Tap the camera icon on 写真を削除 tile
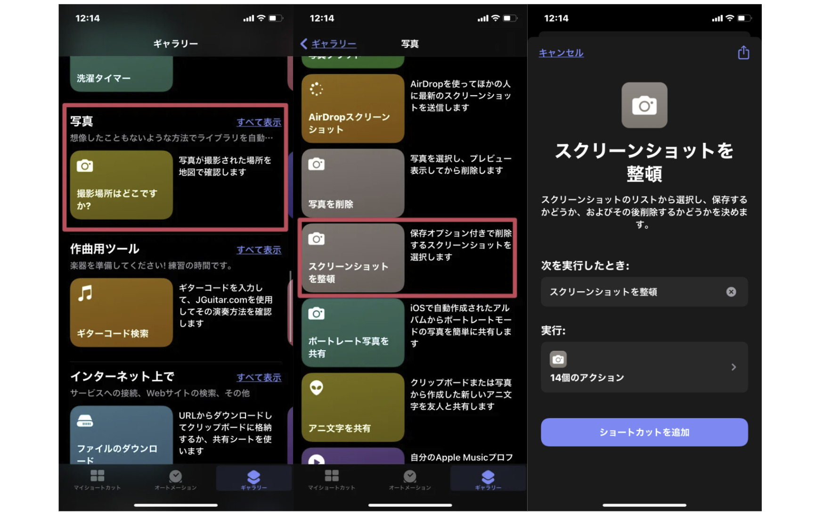The width and height of the screenshot is (831, 512). click(316, 164)
